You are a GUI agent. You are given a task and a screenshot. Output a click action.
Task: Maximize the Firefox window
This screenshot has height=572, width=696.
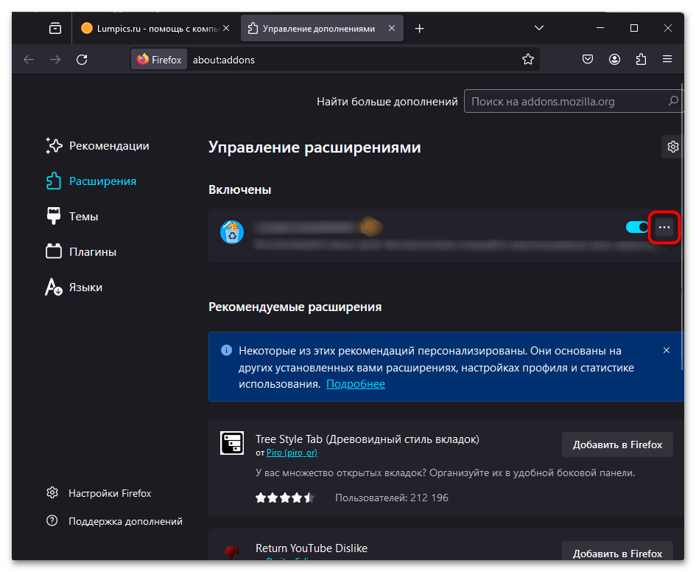coord(634,28)
